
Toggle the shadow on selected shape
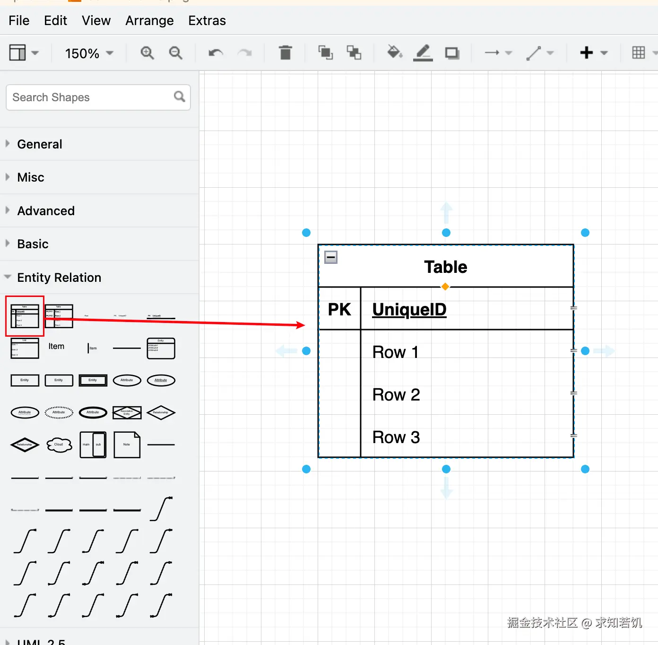[452, 53]
